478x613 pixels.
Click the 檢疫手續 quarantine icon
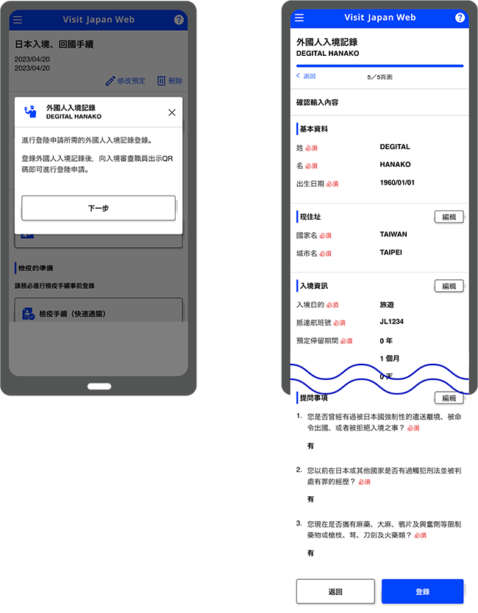28,314
